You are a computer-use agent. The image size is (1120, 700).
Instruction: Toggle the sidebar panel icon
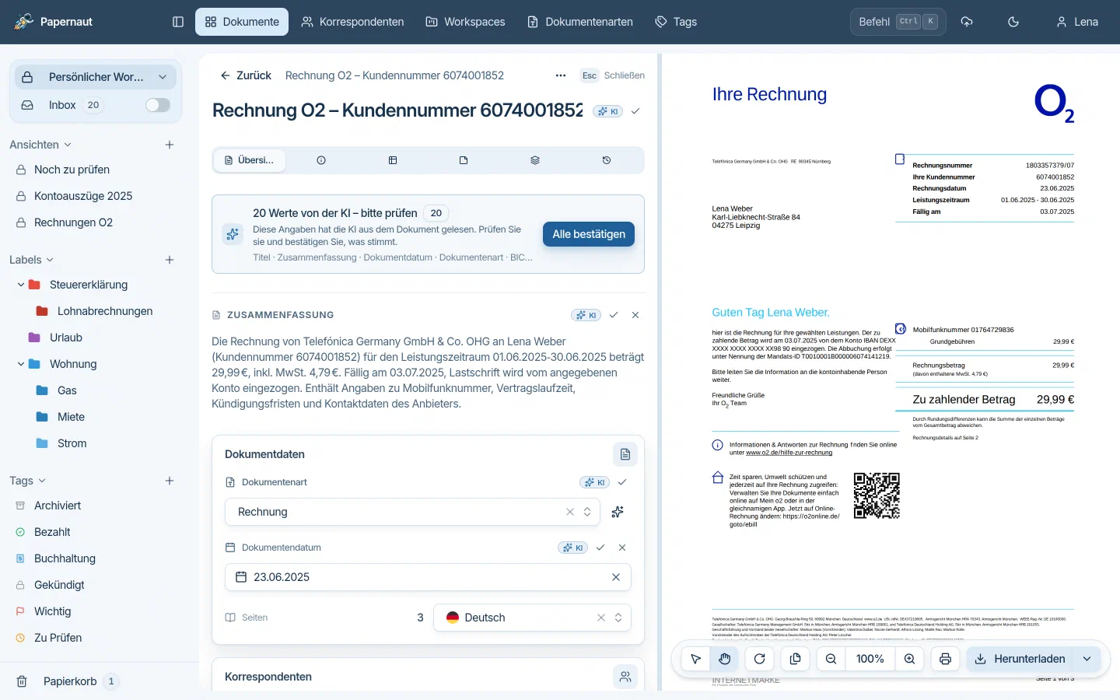pyautogui.click(x=178, y=22)
